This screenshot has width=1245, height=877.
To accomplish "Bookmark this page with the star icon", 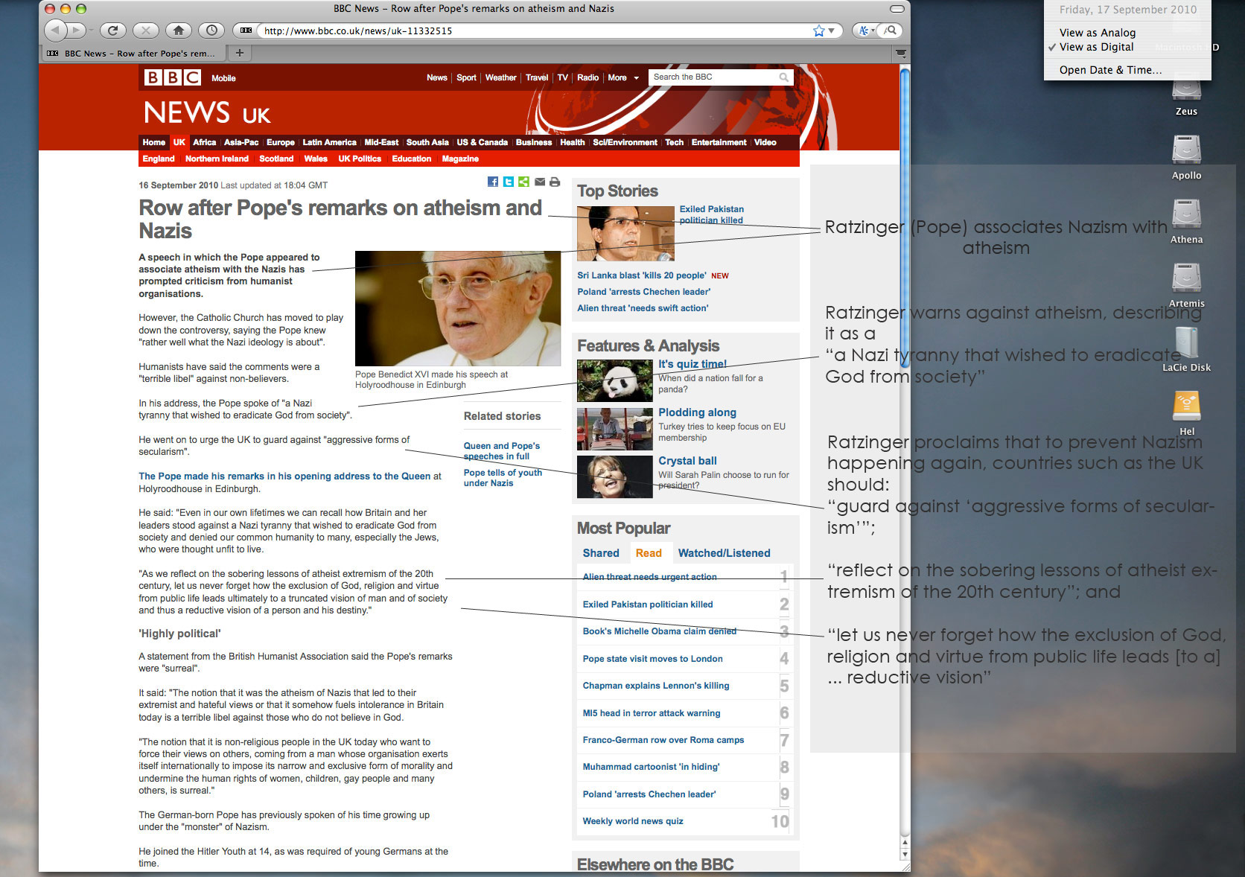I will pos(819,31).
